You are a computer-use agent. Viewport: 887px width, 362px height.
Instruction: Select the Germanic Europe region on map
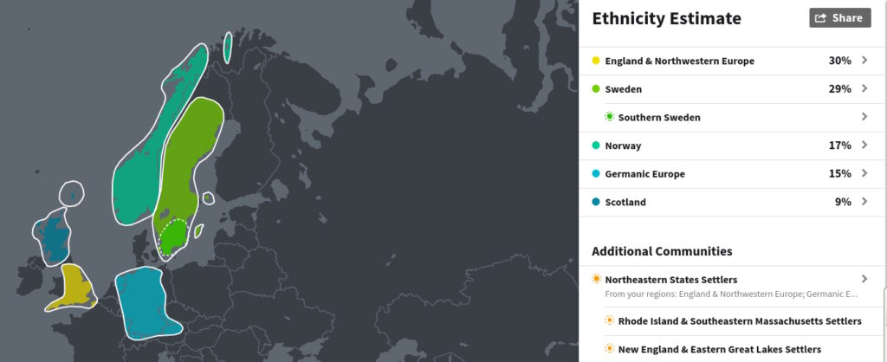[x=145, y=302]
